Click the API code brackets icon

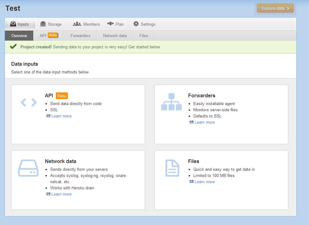tap(29, 102)
